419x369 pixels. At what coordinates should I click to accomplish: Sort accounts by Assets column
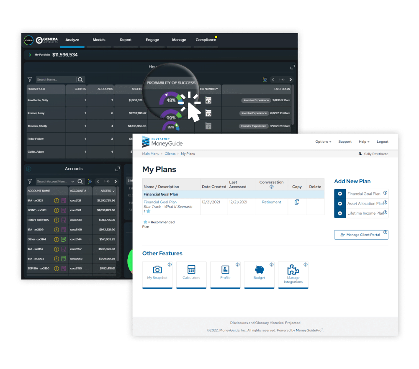[108, 191]
